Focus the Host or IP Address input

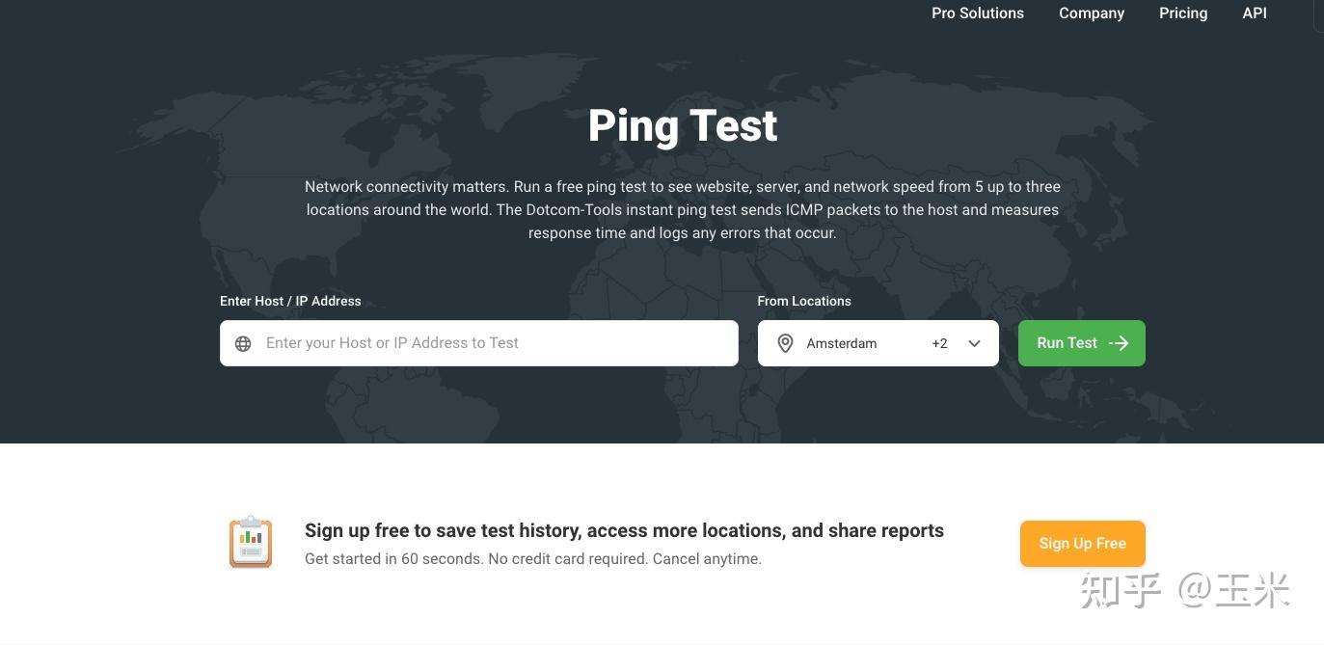(x=492, y=343)
